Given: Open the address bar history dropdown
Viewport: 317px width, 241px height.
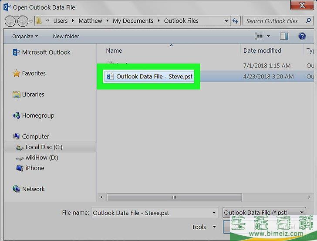Looking at the screenshot, I should (226, 21).
